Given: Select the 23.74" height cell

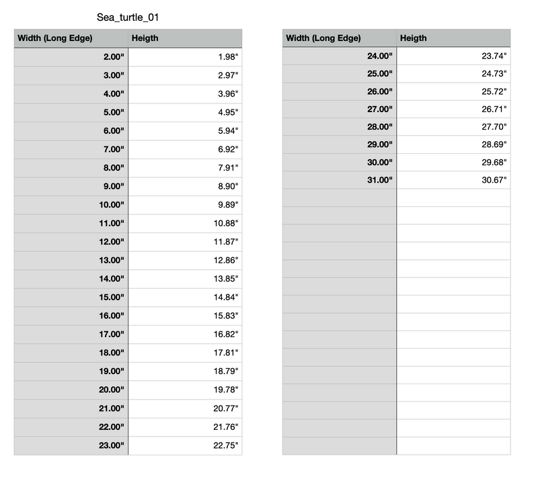Looking at the screenshot, I should (453, 56).
